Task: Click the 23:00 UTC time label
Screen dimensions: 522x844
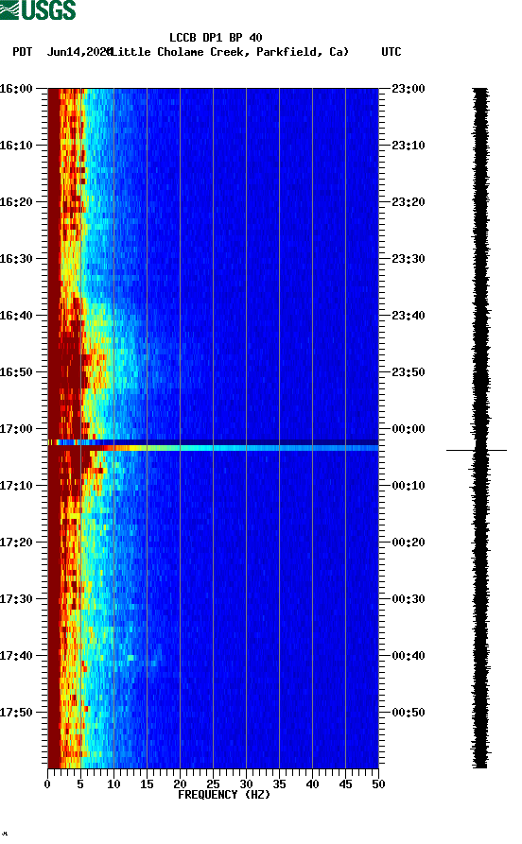Action: click(x=409, y=88)
